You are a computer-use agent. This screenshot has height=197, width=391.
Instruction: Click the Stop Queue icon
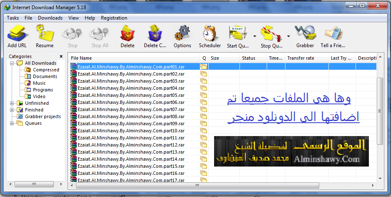(x=271, y=33)
